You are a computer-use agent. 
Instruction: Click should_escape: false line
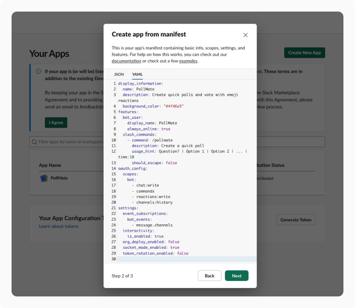pyautogui.click(x=154, y=163)
